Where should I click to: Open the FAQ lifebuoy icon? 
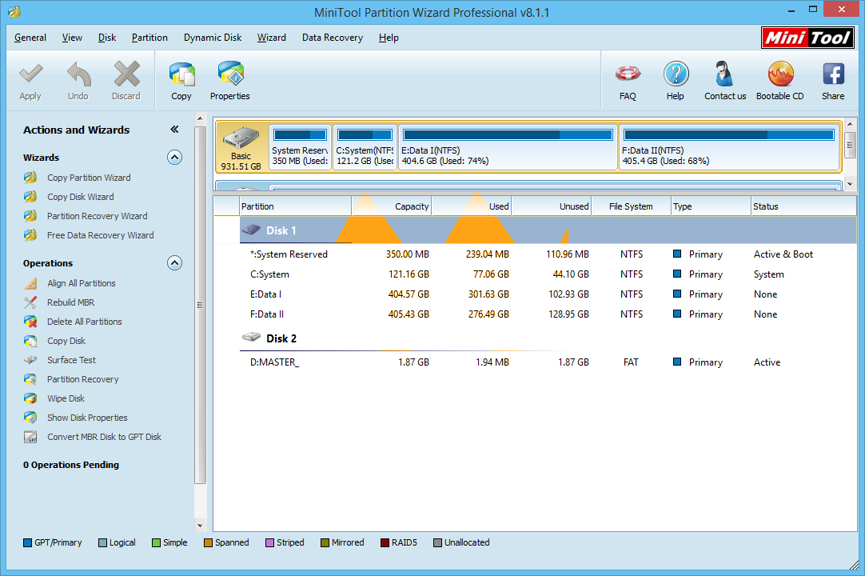coord(628,74)
